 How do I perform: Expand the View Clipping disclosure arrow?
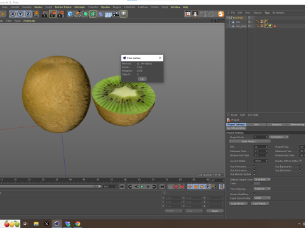coord(227,189)
